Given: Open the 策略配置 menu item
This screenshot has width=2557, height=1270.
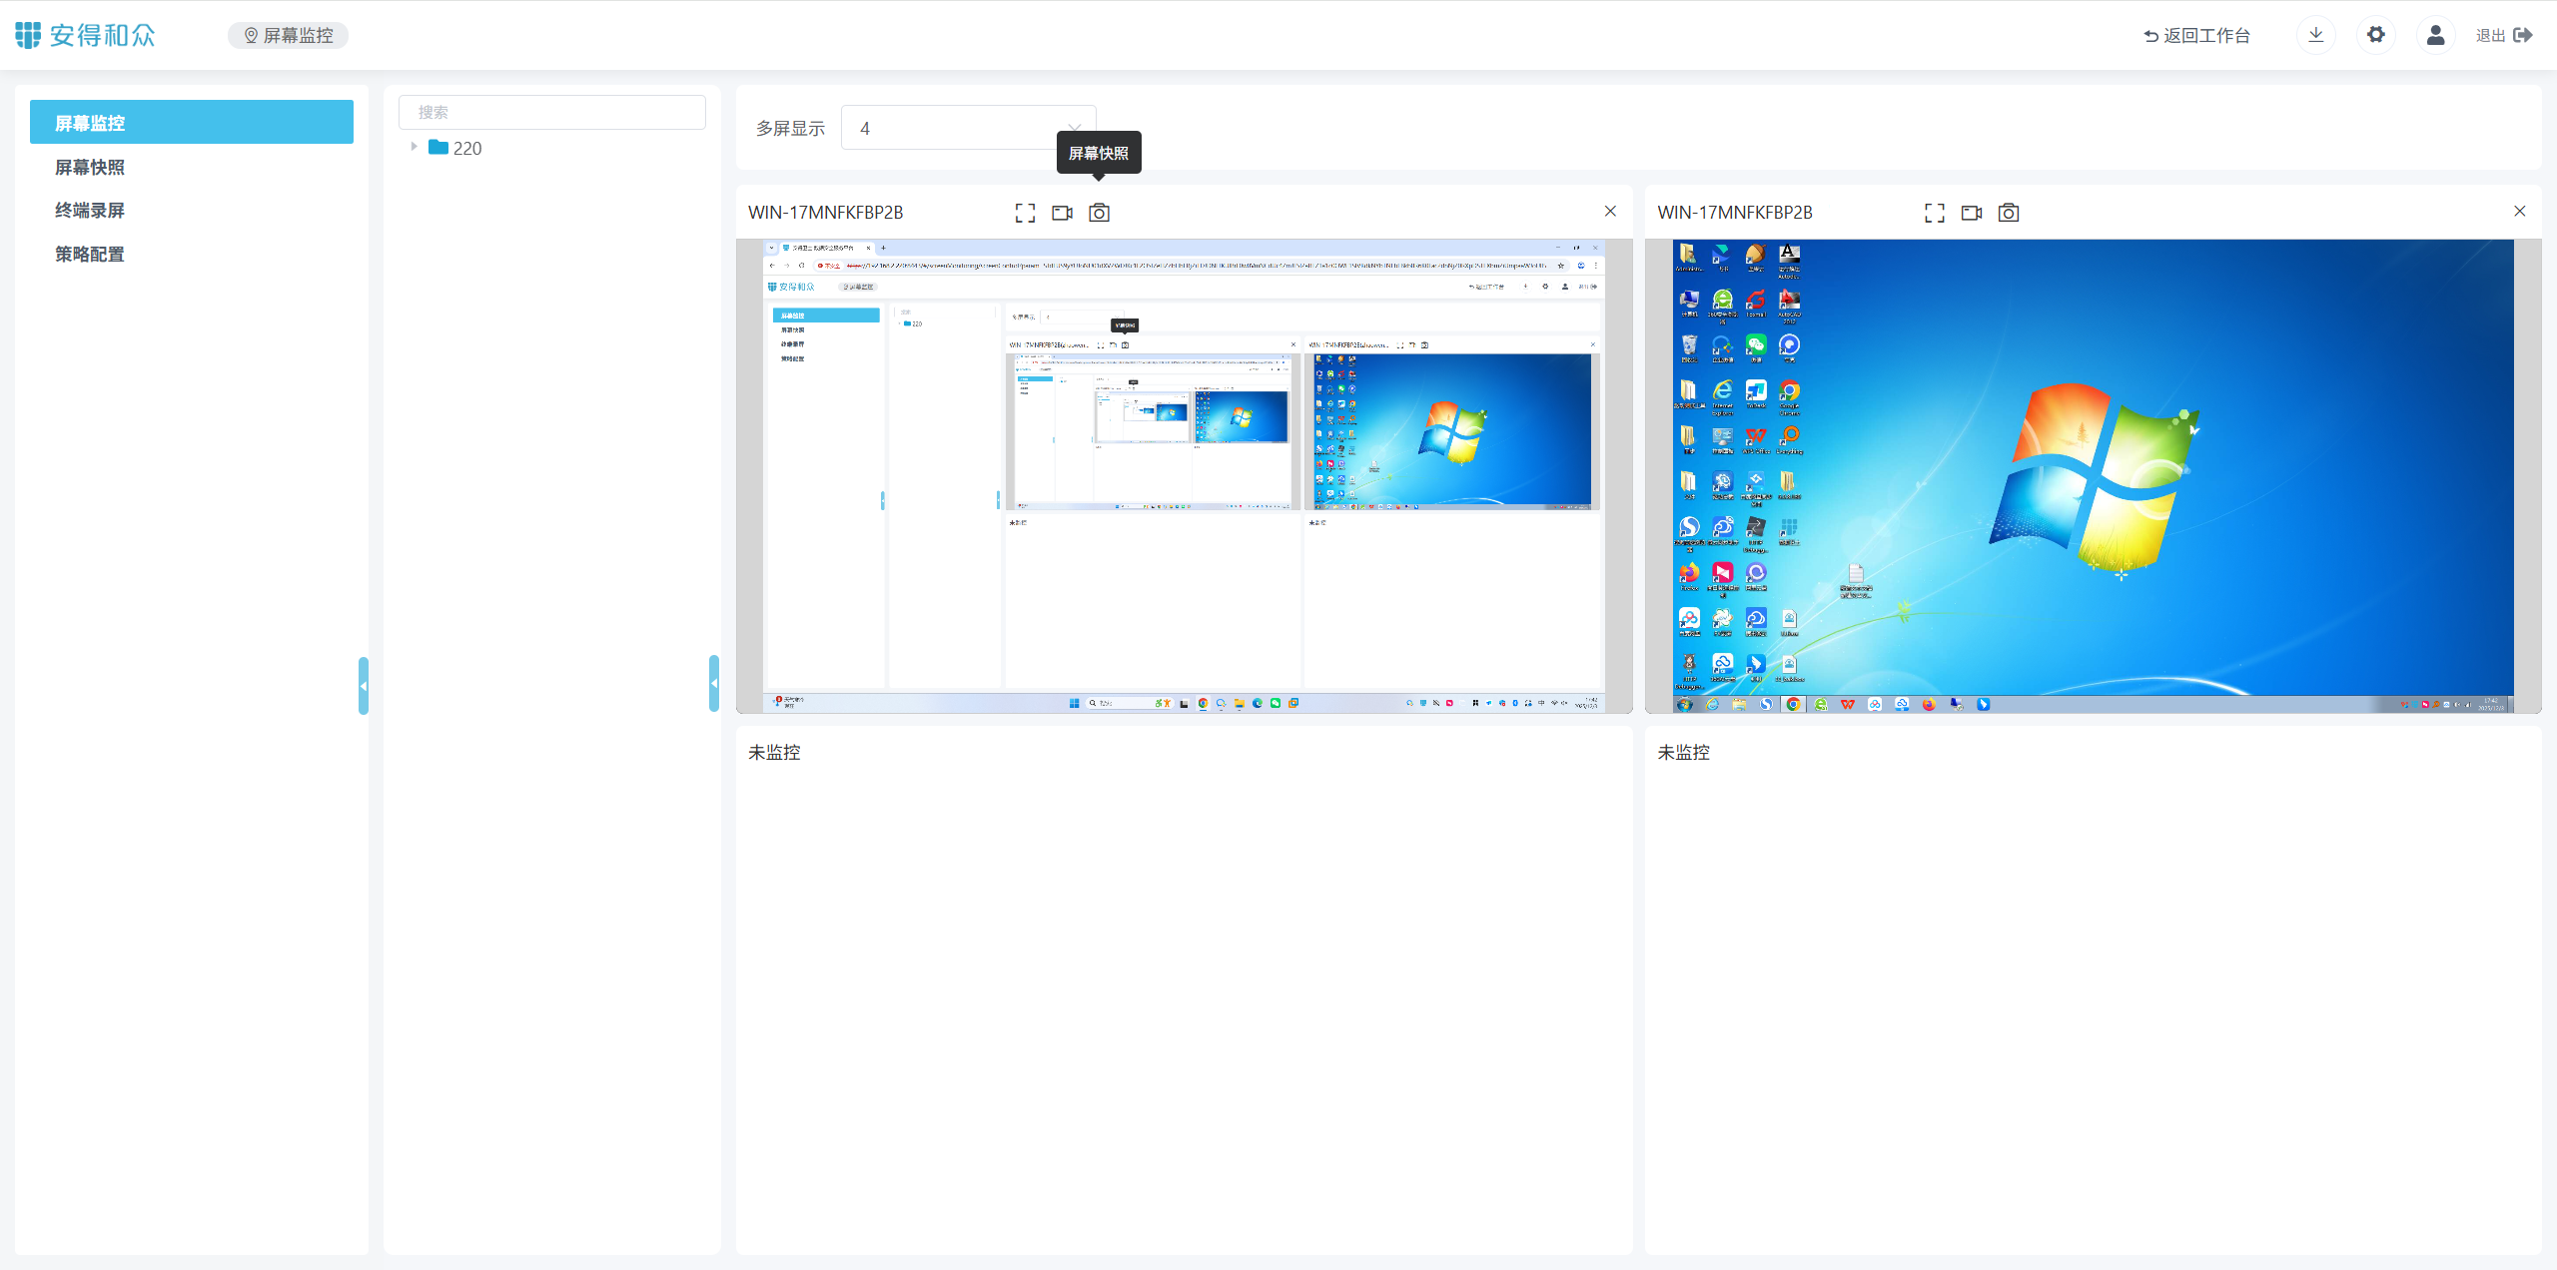Looking at the screenshot, I should 90,254.
